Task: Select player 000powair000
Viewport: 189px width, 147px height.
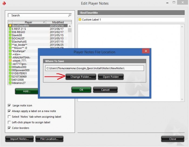Action: (23, 70)
